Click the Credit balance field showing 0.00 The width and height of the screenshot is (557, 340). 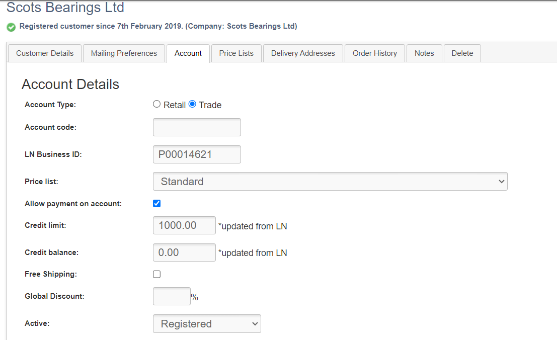pos(184,252)
